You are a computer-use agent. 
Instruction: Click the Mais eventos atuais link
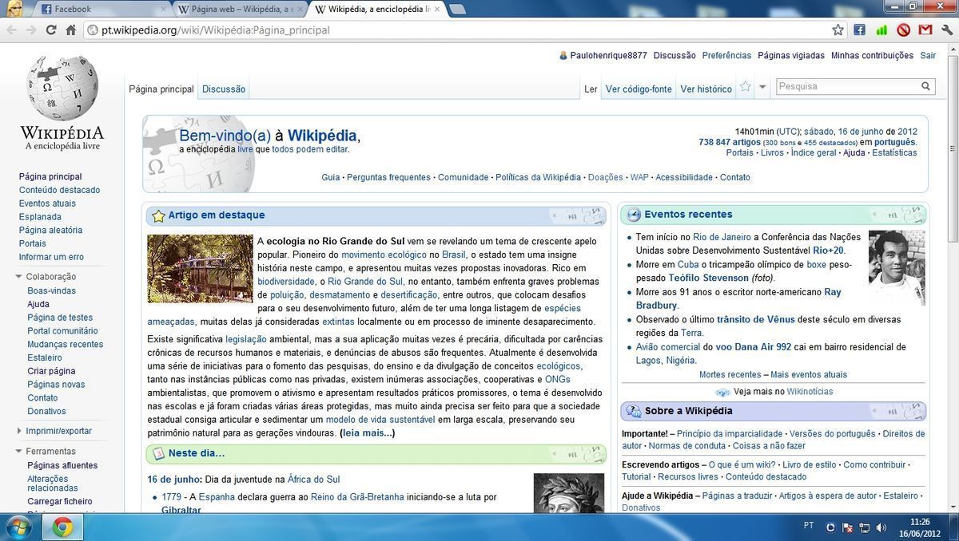point(809,375)
